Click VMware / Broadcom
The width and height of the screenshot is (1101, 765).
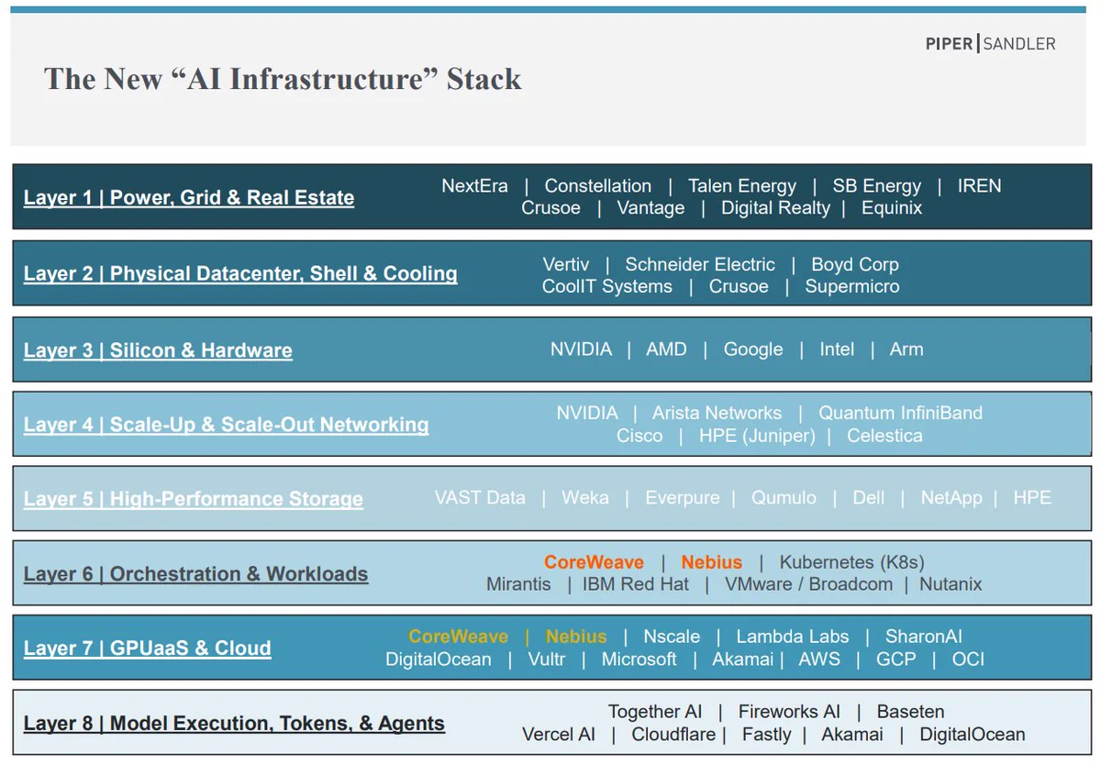point(808,584)
